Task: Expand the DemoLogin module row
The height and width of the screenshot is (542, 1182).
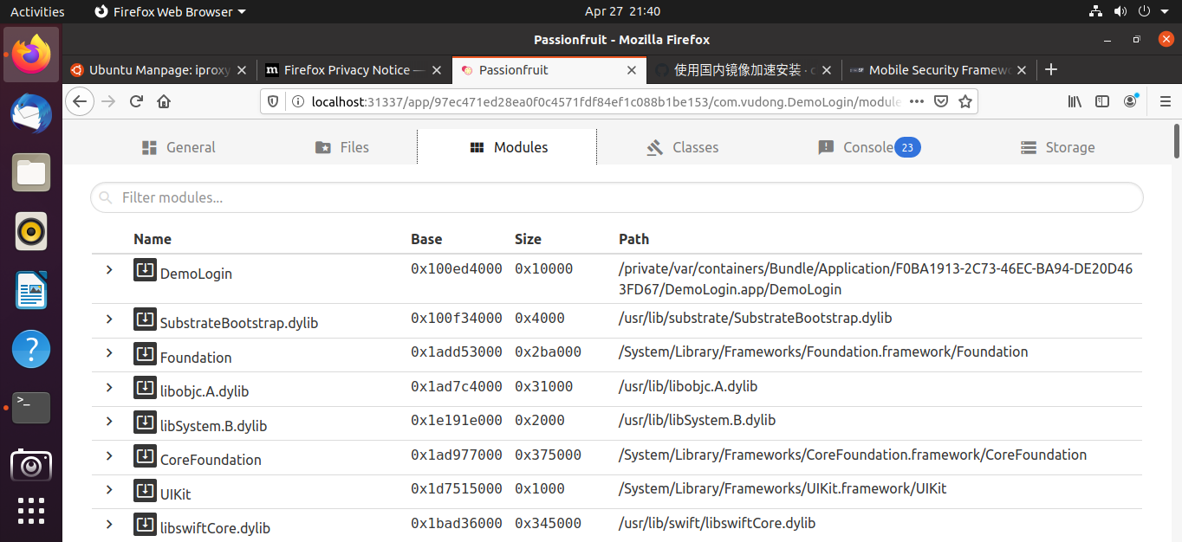Action: point(109,270)
